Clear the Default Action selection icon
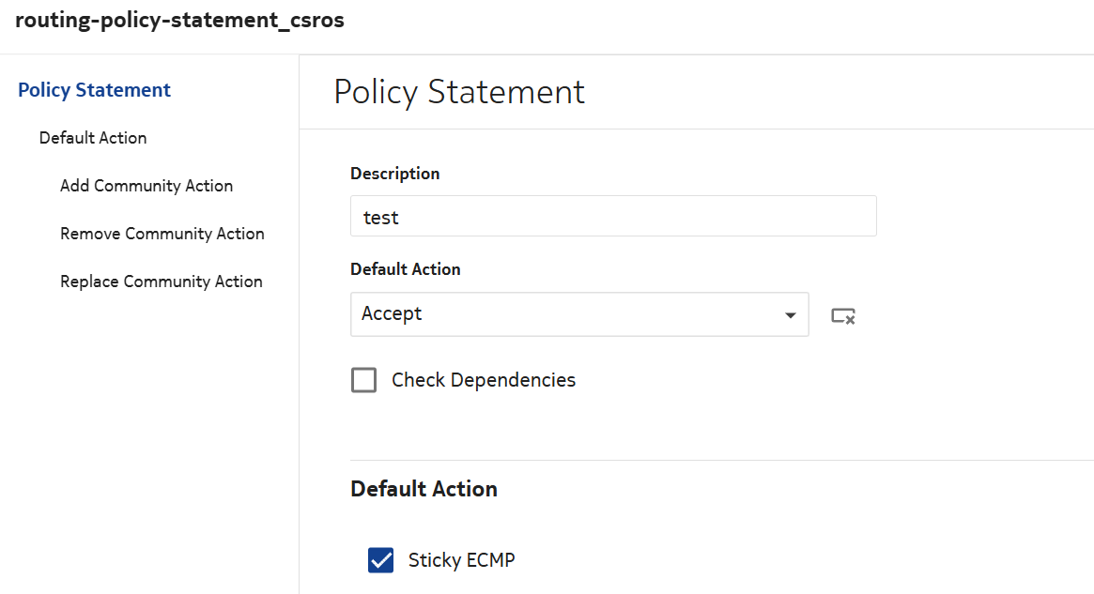 click(842, 316)
